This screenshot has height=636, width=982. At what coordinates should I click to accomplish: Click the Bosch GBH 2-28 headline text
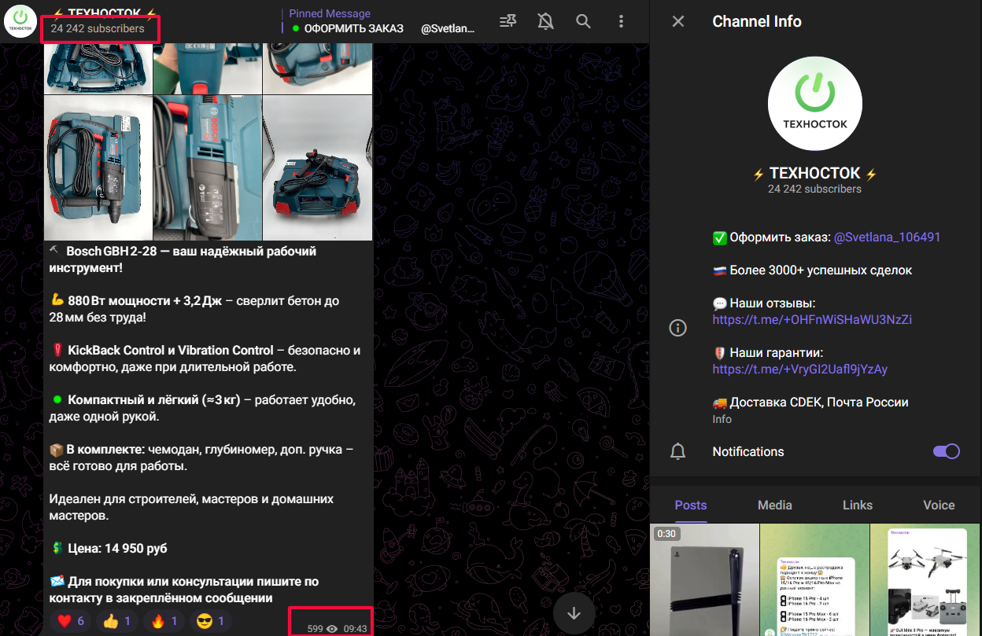point(183,259)
